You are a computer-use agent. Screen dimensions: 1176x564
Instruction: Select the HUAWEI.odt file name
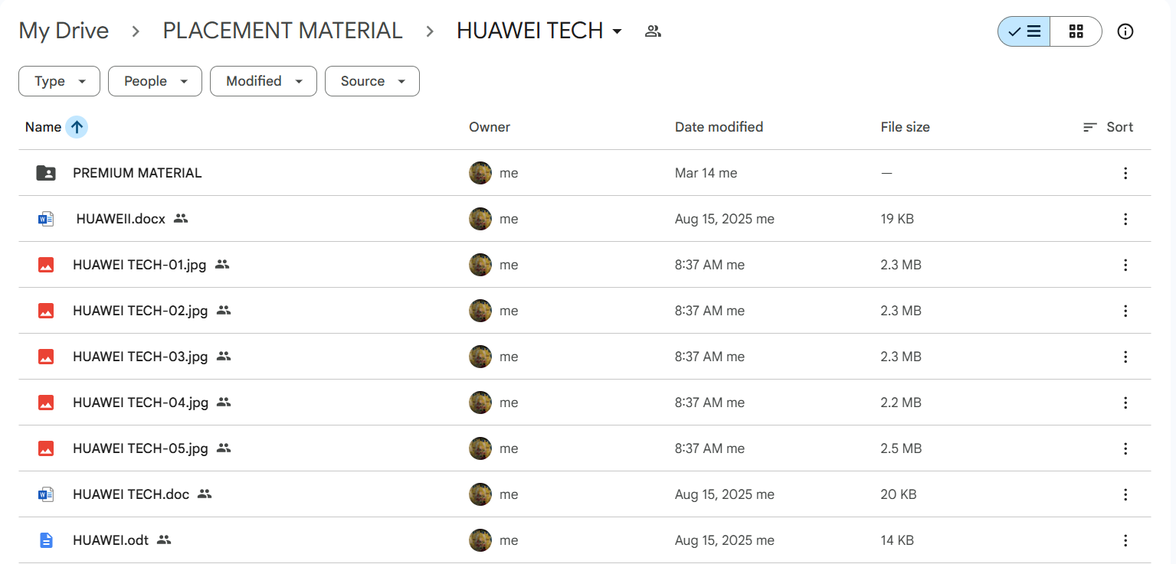[x=111, y=540]
